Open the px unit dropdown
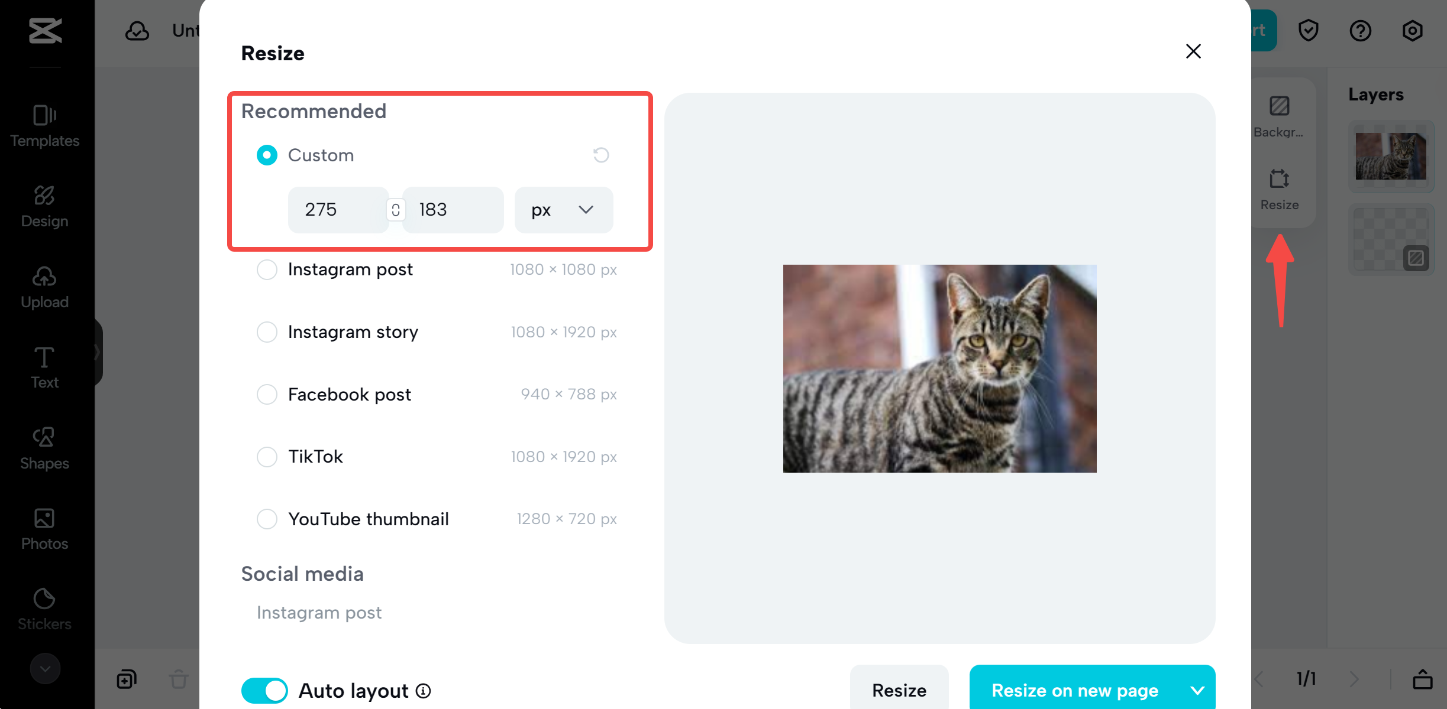 pyautogui.click(x=563, y=210)
